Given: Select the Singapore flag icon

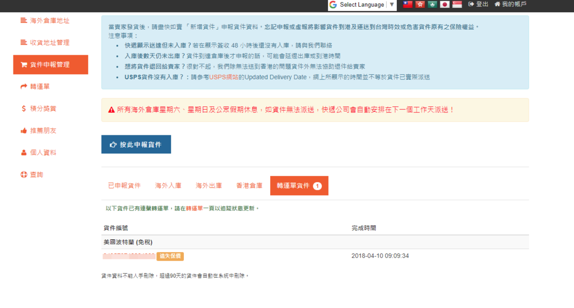Looking at the screenshot, I should [x=457, y=4].
